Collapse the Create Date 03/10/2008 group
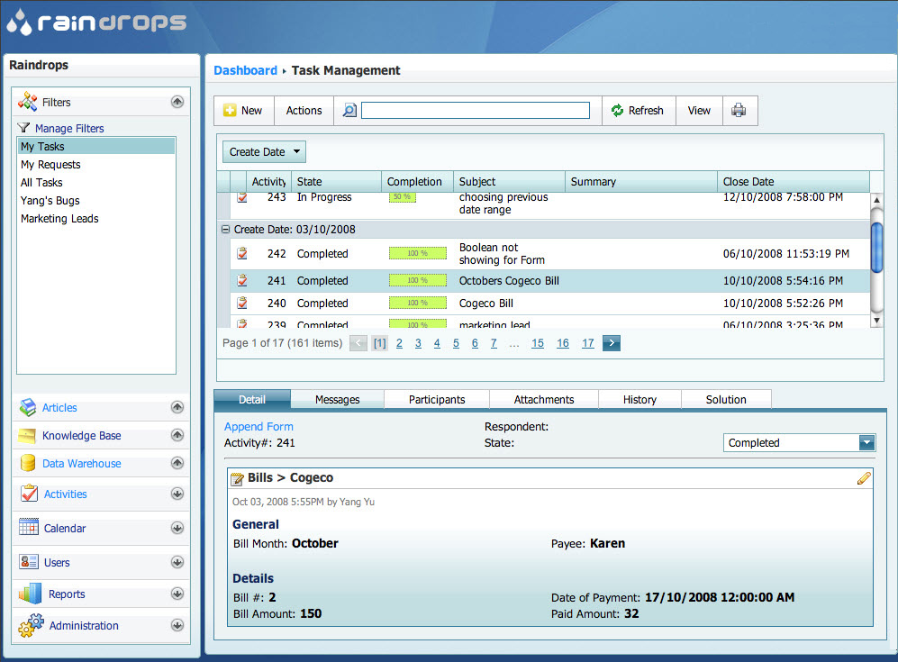 coord(225,230)
